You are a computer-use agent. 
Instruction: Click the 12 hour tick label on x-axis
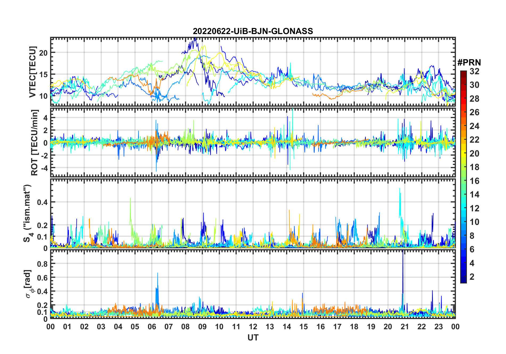coord(253,327)
